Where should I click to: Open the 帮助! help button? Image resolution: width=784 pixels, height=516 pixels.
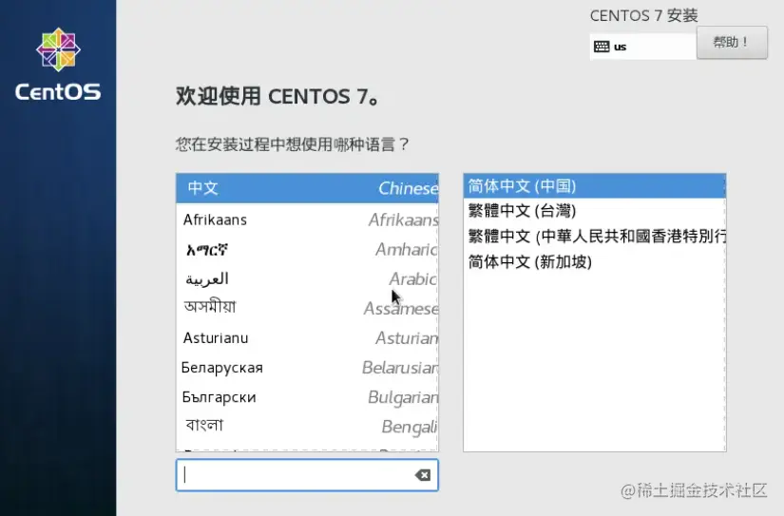732,43
